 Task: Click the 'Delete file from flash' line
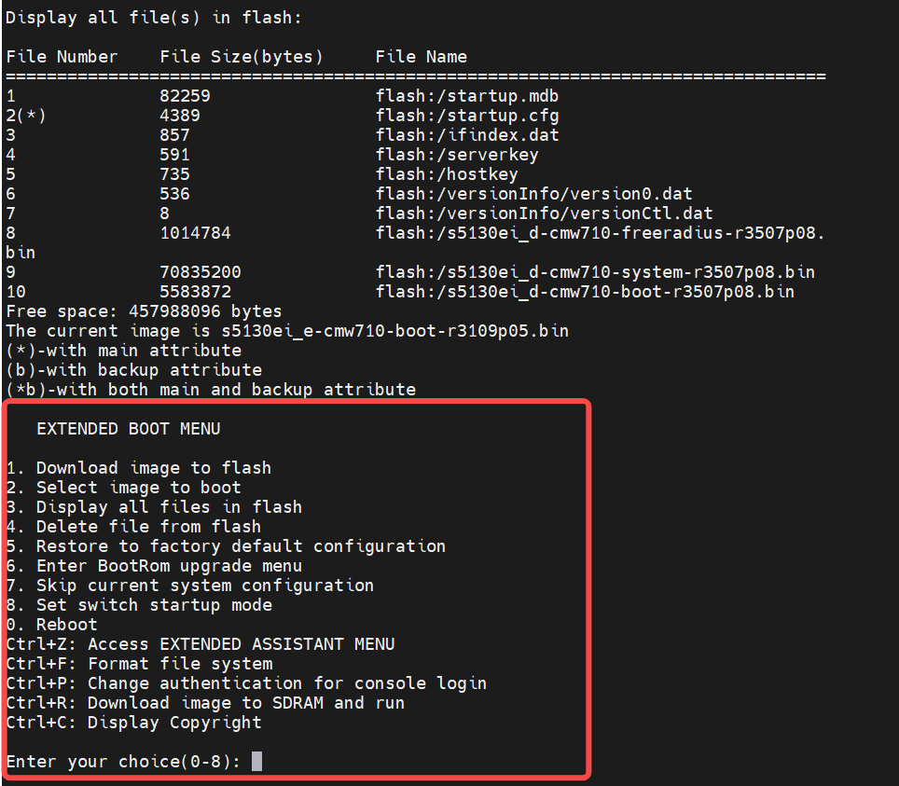133,527
